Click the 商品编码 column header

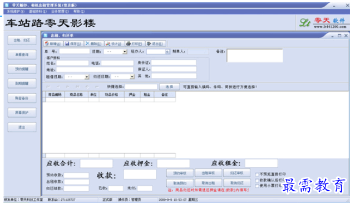pos(55,95)
